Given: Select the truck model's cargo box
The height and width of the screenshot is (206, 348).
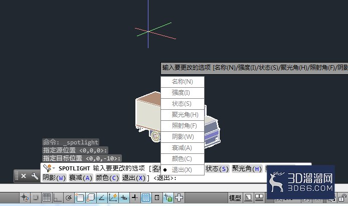Looking at the screenshot, I should coord(148,111).
